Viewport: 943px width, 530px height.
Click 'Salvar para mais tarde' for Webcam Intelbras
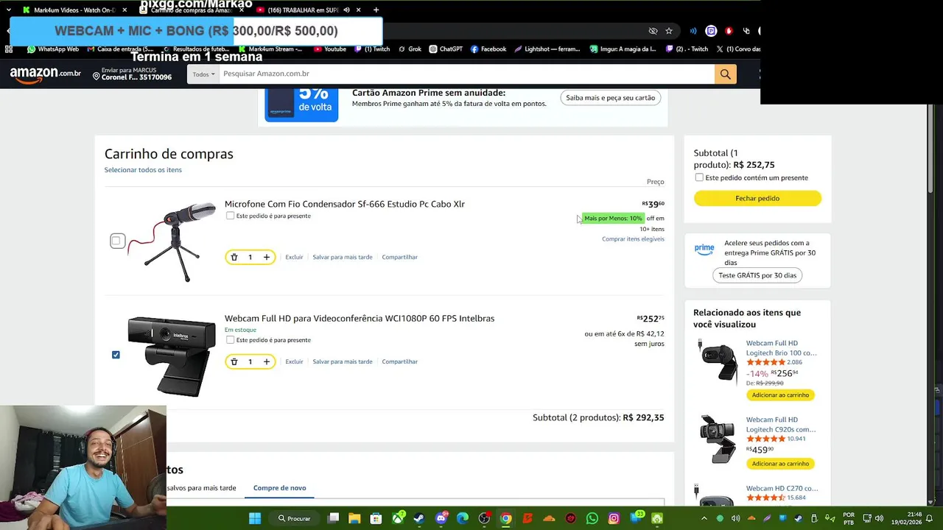[343, 361]
